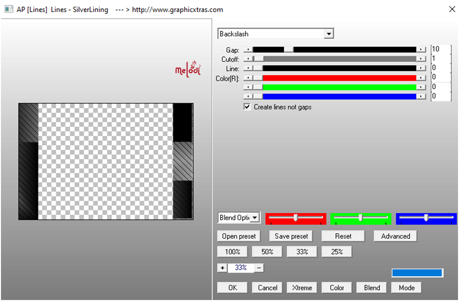Set preview zoom to 100%
Viewport: 459px width, 301px height.
click(x=232, y=252)
